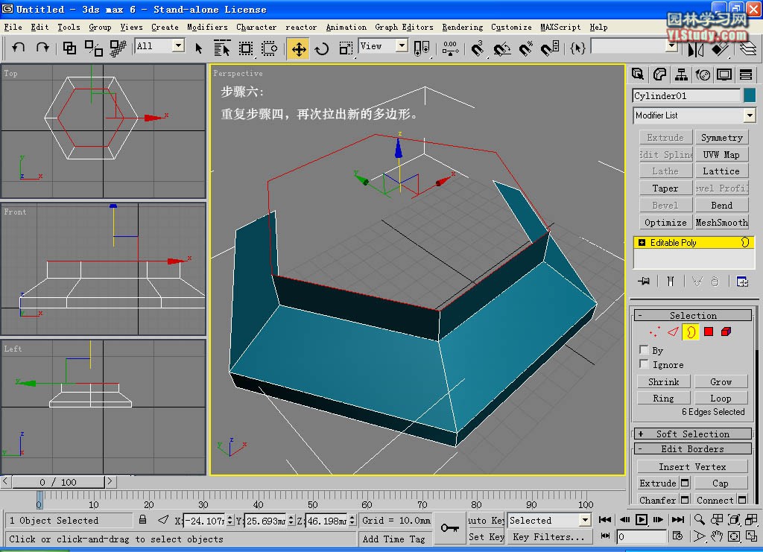Image resolution: width=763 pixels, height=552 pixels.
Task: Enable the Ignore Backfacing checkbox
Action: point(645,364)
